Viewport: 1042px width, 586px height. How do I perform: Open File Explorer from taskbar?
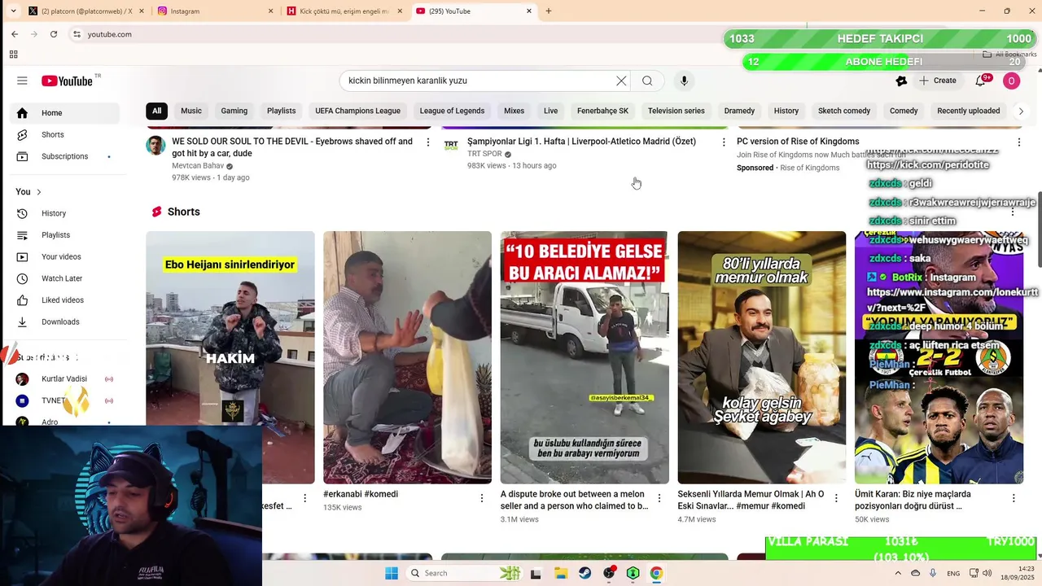561,573
